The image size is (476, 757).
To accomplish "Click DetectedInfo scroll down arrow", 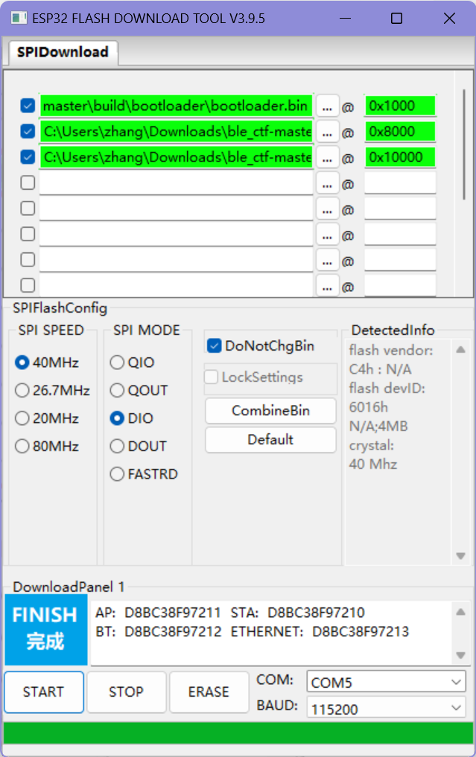I will click(460, 556).
